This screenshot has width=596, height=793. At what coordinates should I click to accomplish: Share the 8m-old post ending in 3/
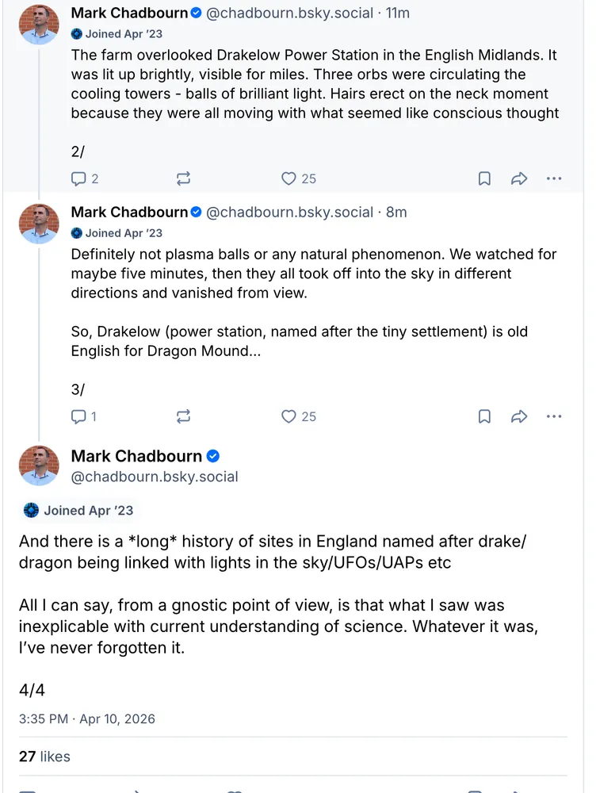pyautogui.click(x=519, y=416)
